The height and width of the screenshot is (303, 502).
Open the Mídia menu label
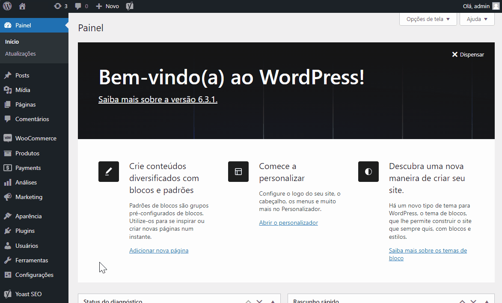[23, 90]
